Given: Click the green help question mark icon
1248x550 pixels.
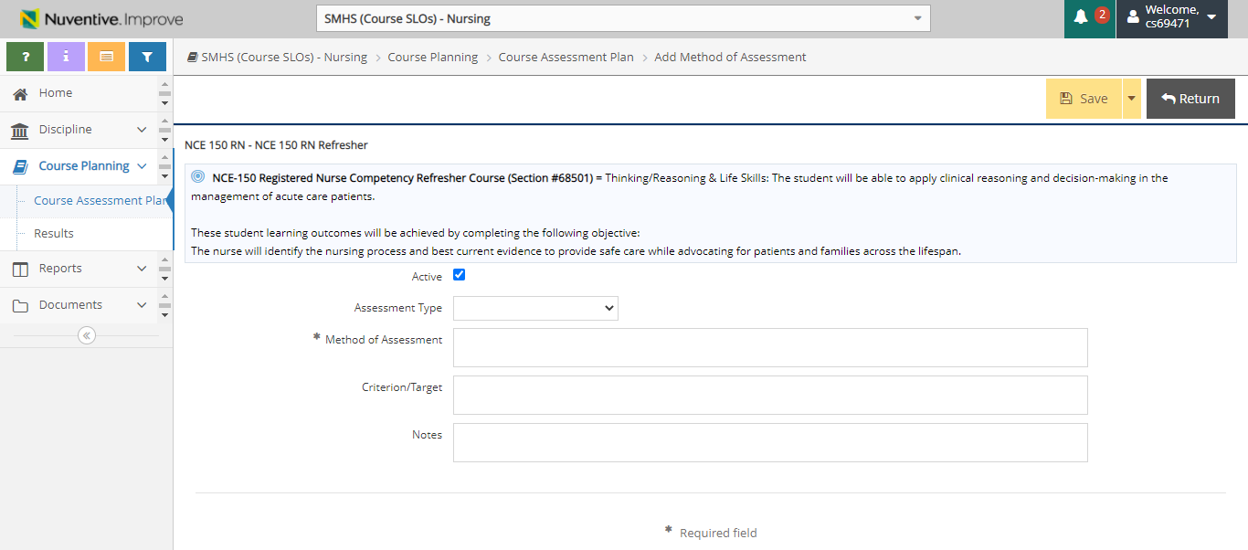Looking at the screenshot, I should tap(25, 57).
